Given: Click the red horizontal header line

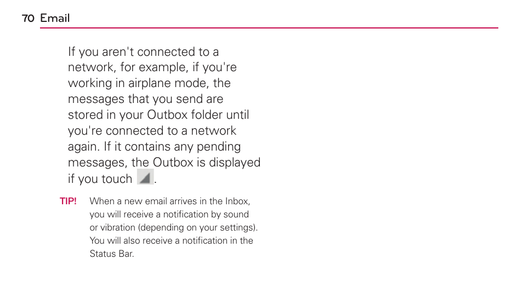Looking at the screenshot, I should 269,28.
